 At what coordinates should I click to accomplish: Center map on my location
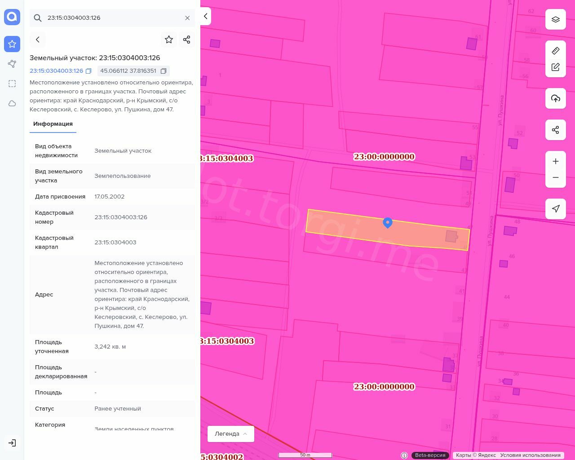point(556,209)
